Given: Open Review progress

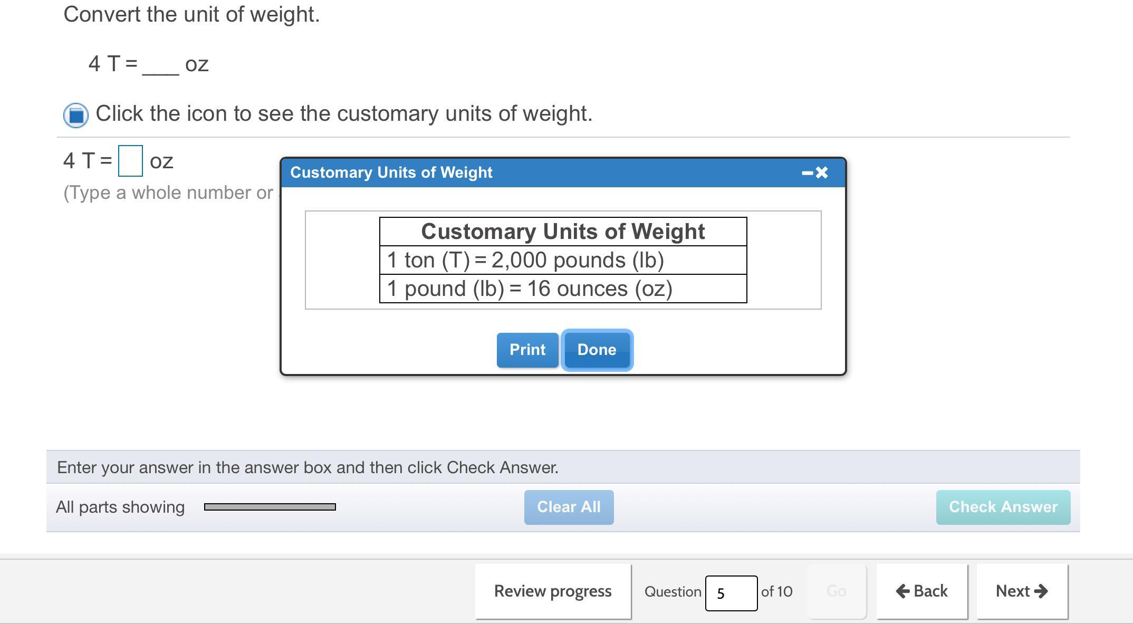Looking at the screenshot, I should pos(552,591).
